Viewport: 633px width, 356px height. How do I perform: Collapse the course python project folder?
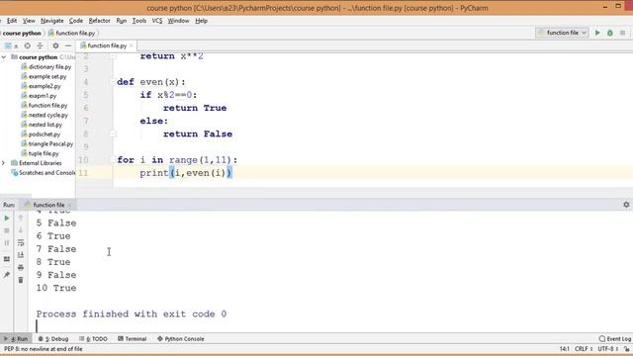click(4, 57)
